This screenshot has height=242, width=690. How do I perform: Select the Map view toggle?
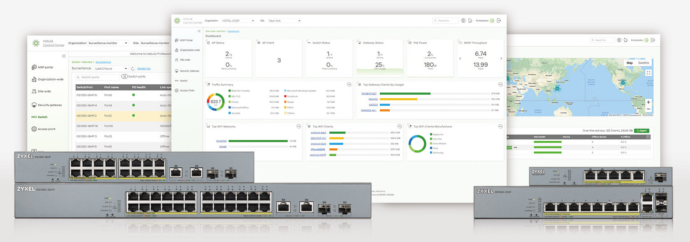[x=629, y=63]
